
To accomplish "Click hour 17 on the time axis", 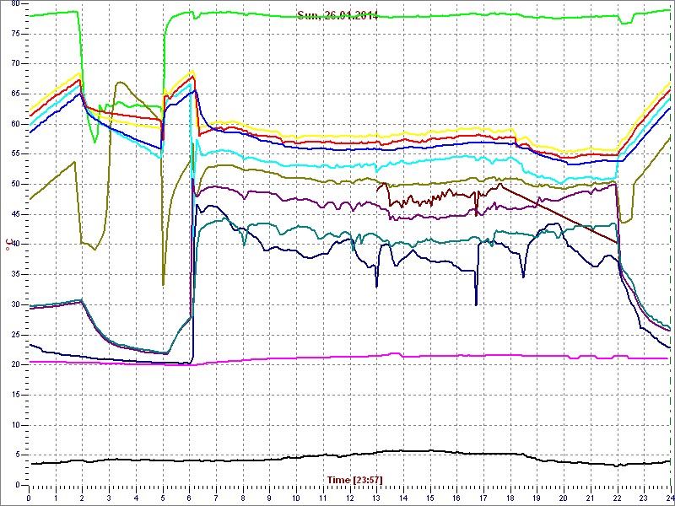I will pos(483,497).
